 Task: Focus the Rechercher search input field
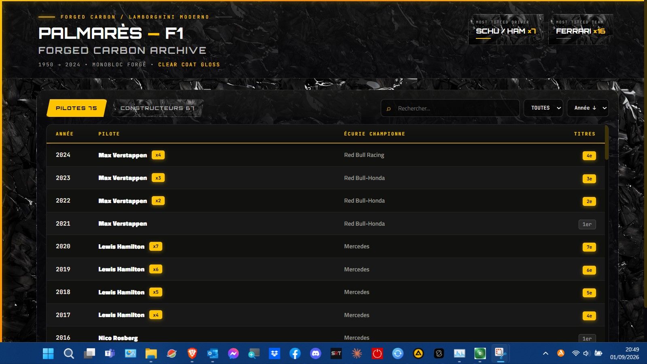tap(450, 108)
